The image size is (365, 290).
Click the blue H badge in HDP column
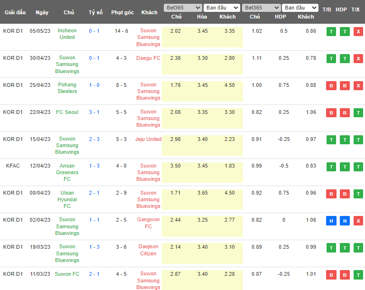click(x=345, y=221)
